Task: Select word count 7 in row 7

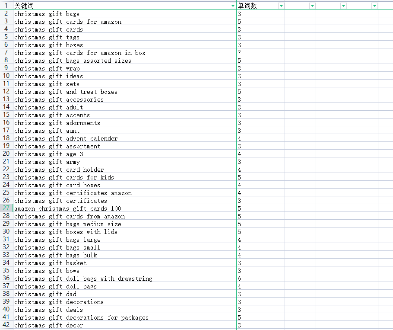Action: pos(261,52)
